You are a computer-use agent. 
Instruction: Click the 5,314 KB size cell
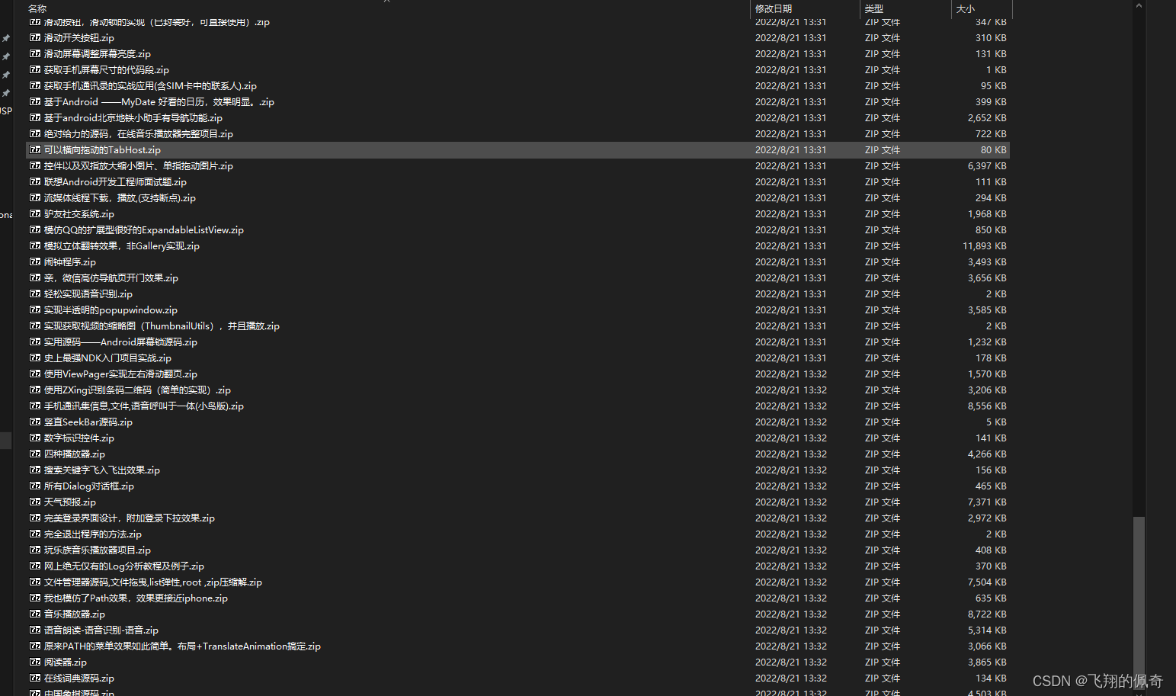(987, 630)
